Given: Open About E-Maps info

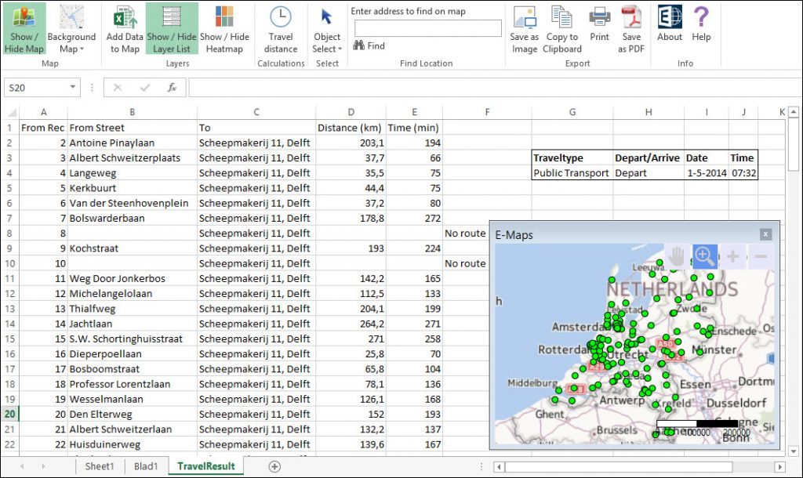Looking at the screenshot, I should click(670, 24).
